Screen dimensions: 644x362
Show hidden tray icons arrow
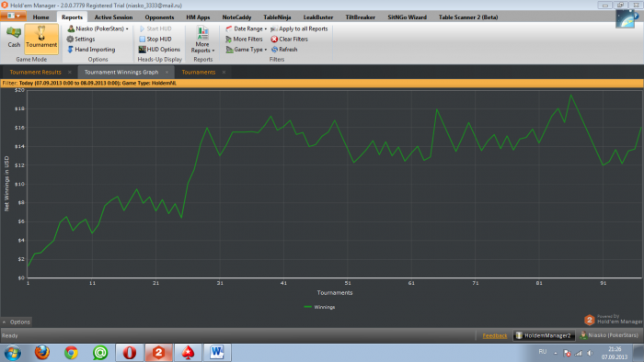coord(556,353)
